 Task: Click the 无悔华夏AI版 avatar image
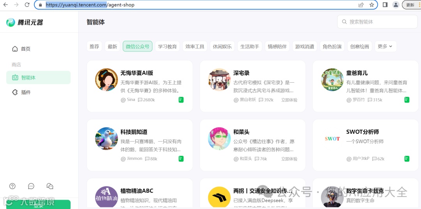(x=106, y=80)
